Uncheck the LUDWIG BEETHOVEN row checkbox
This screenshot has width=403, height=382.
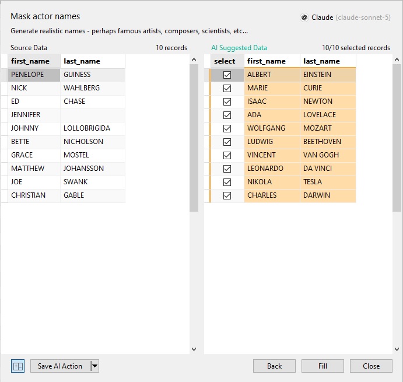pyautogui.click(x=227, y=142)
